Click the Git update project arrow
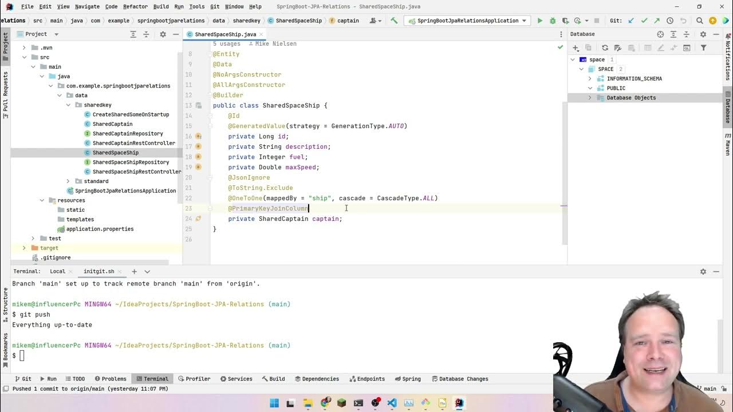This screenshot has width=733, height=412. point(631,21)
